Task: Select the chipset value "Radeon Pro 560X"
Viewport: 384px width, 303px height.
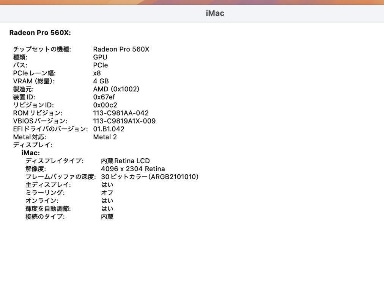Action: tap(121, 49)
